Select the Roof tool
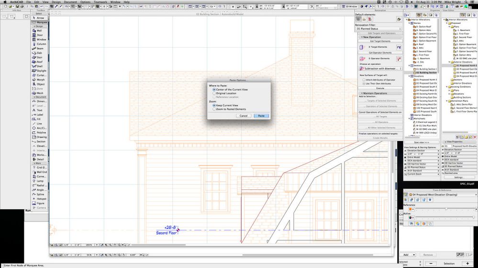478x268 pixels. click(39, 62)
